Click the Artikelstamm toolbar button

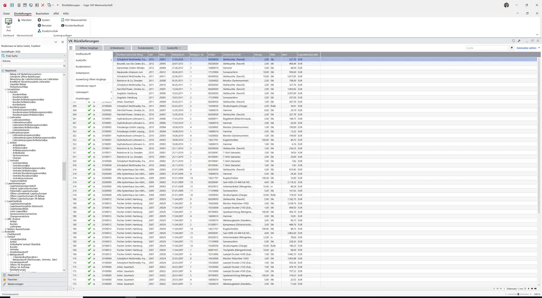tap(117, 48)
